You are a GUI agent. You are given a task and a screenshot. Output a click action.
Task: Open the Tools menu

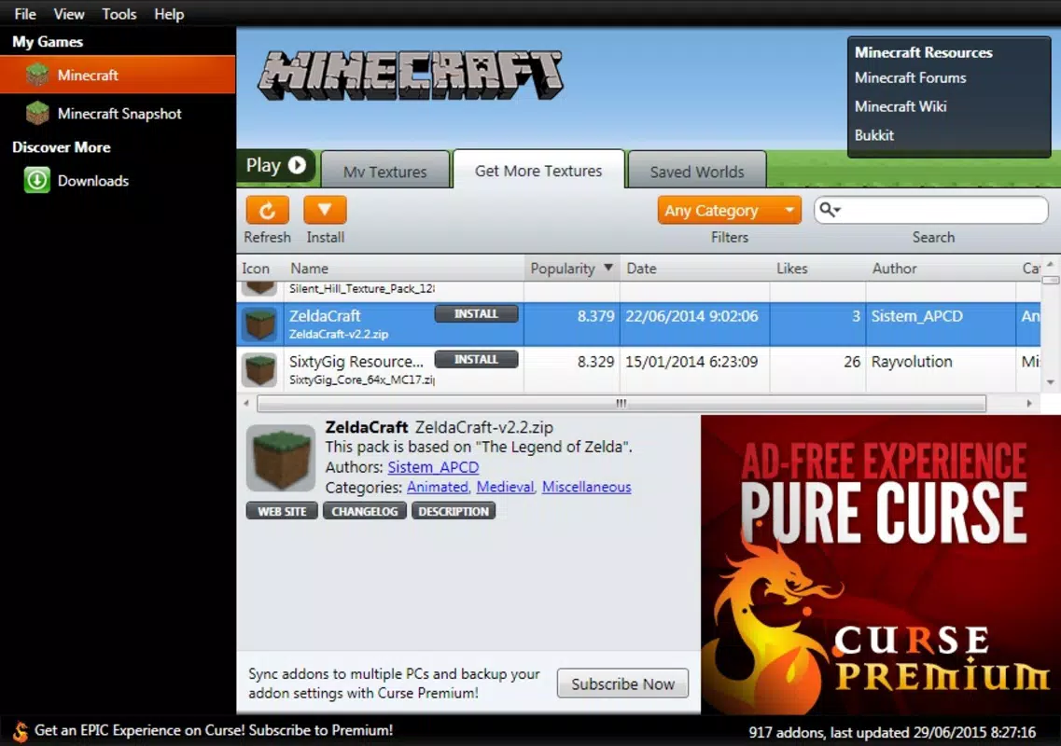(x=119, y=14)
